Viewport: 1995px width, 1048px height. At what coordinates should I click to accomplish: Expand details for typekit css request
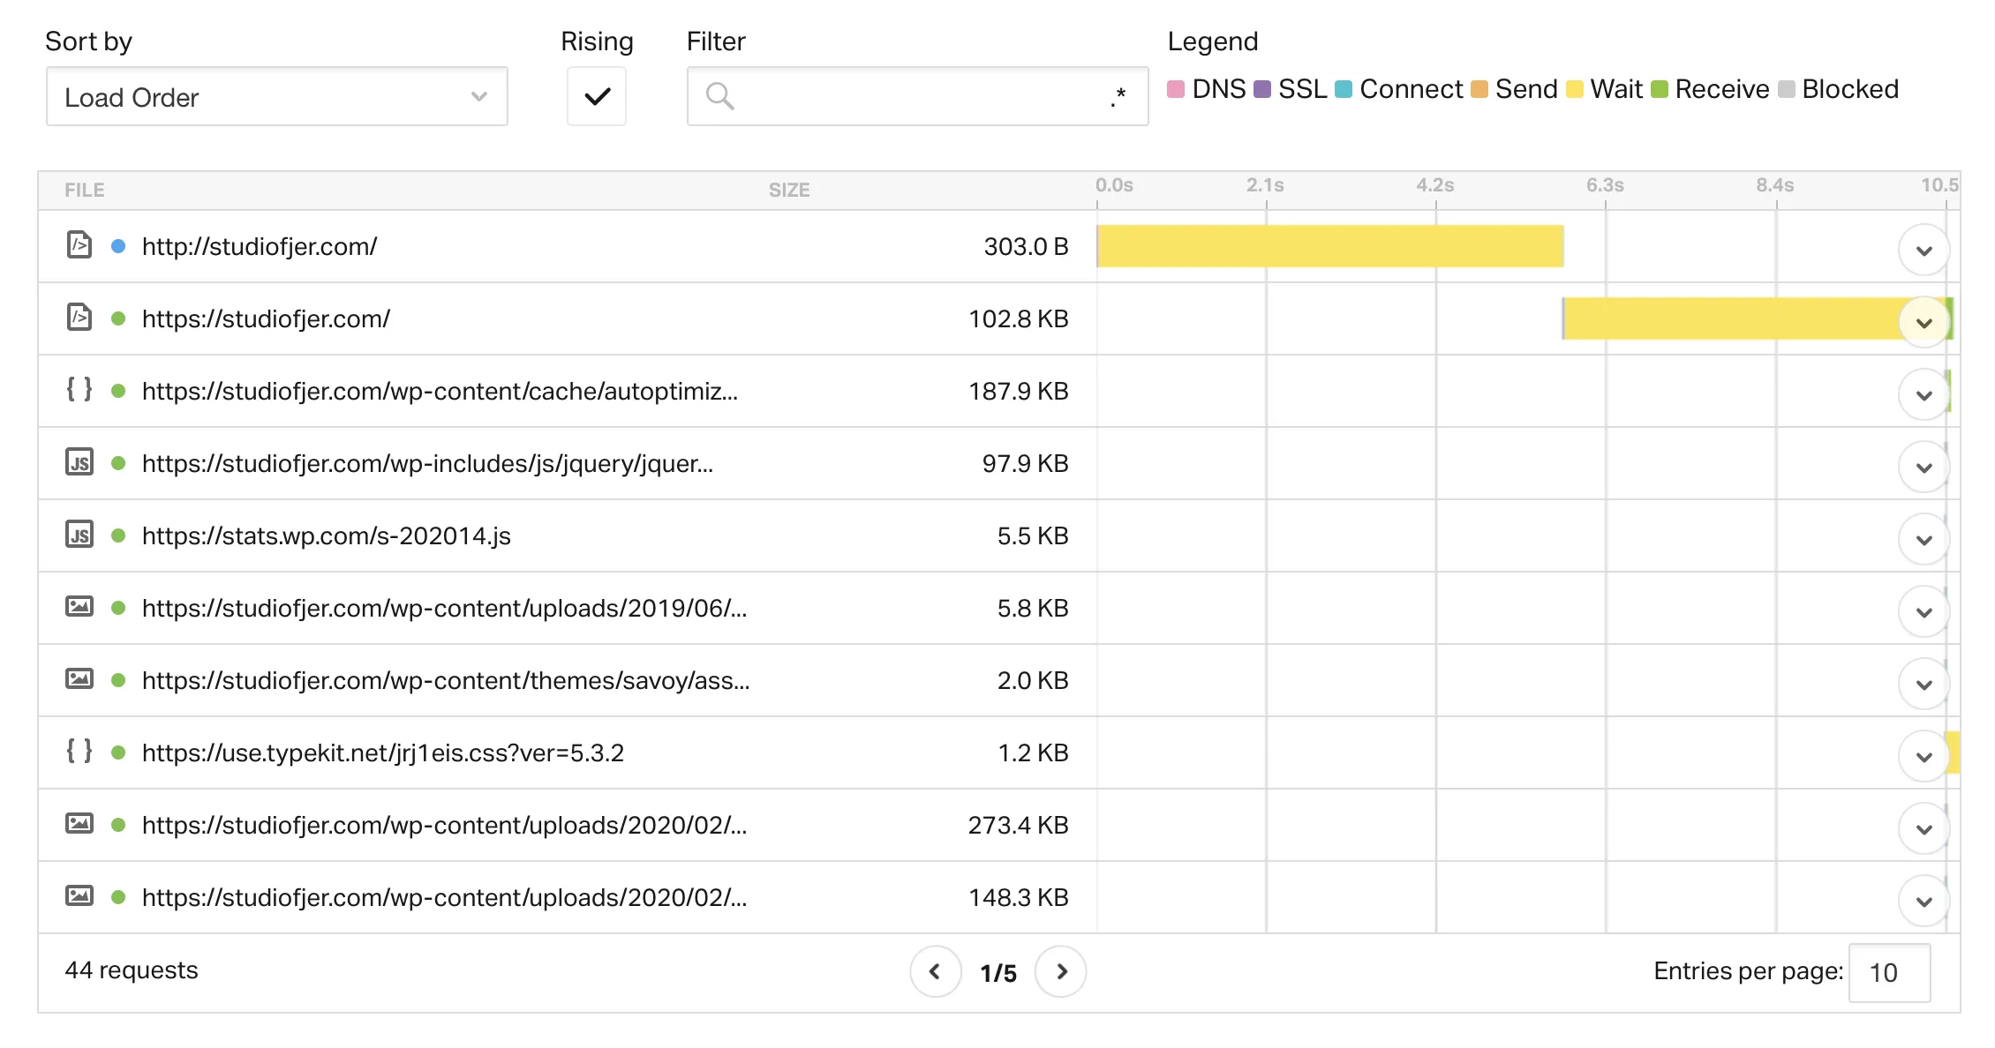coord(1923,757)
